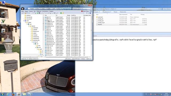Open the Файл menu in OpenIV
Screen dimensions: 171x96
click(22, 11)
